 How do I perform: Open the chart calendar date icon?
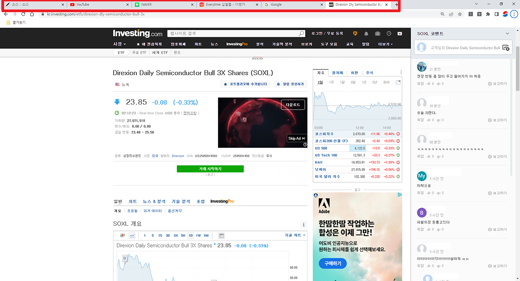point(221,235)
